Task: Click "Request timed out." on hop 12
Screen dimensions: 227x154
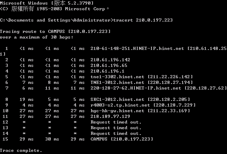Action: 116,122
